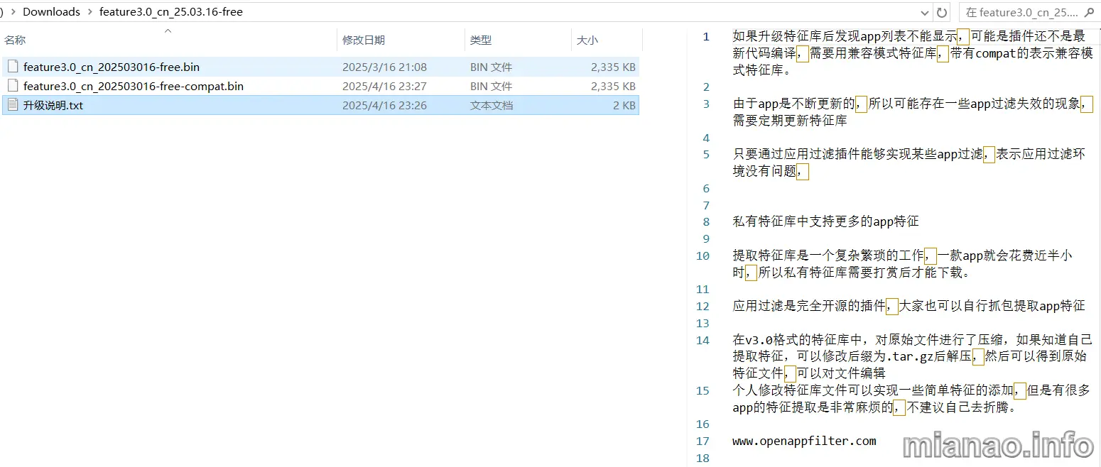Click the free-compat.bin file icon

pyautogui.click(x=13, y=86)
